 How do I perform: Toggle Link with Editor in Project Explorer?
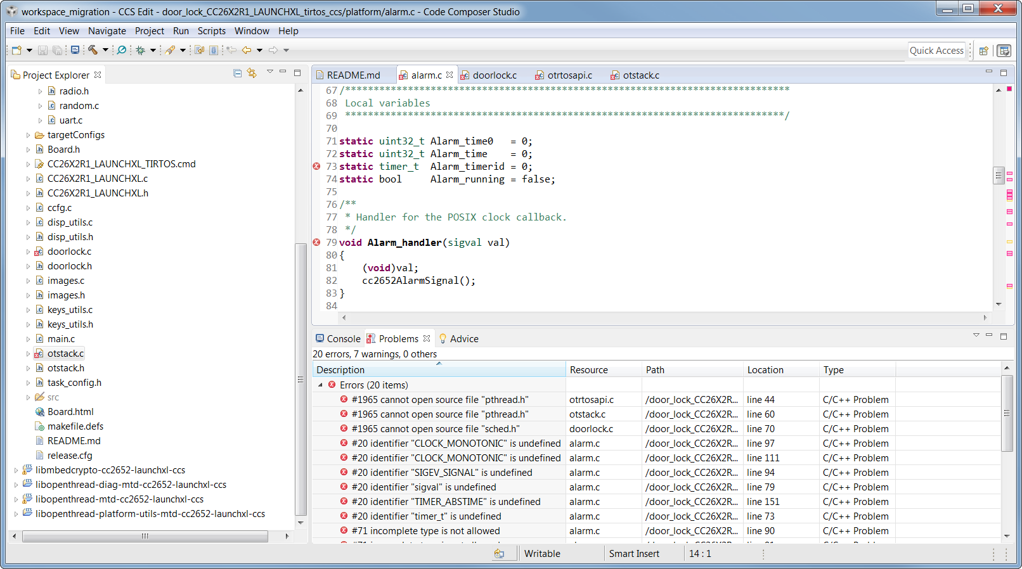[x=252, y=74]
